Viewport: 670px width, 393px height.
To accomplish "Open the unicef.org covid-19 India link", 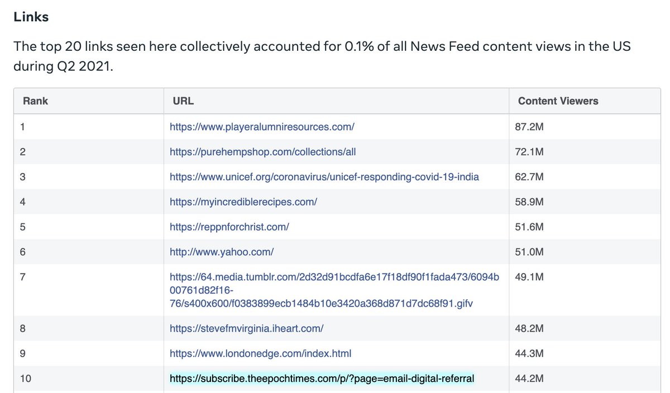I will click(x=324, y=177).
